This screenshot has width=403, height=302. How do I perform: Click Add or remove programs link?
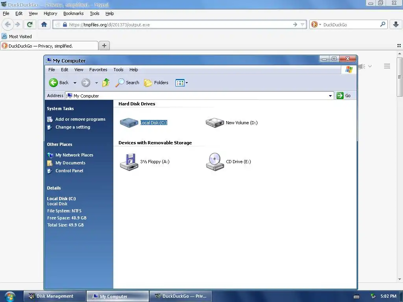[80, 119]
